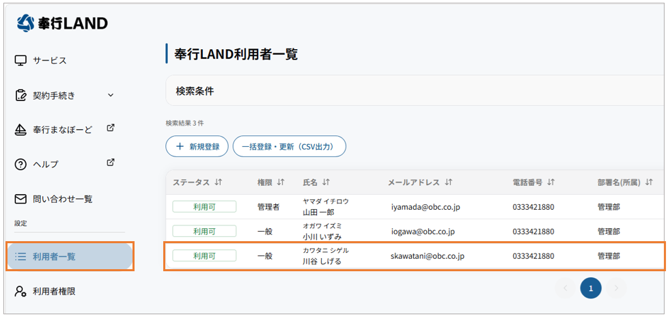
Task: Click email skawatani@obc.co.jp
Action: [x=428, y=256]
